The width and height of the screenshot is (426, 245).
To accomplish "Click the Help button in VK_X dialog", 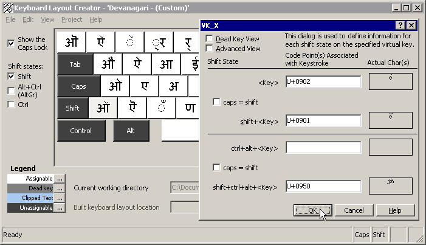I will (395, 210).
